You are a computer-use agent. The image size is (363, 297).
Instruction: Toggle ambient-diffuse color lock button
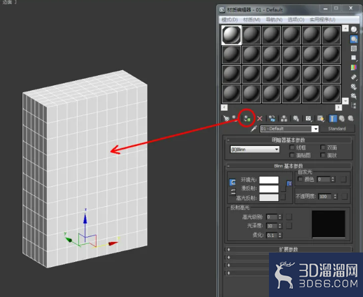(x=233, y=182)
